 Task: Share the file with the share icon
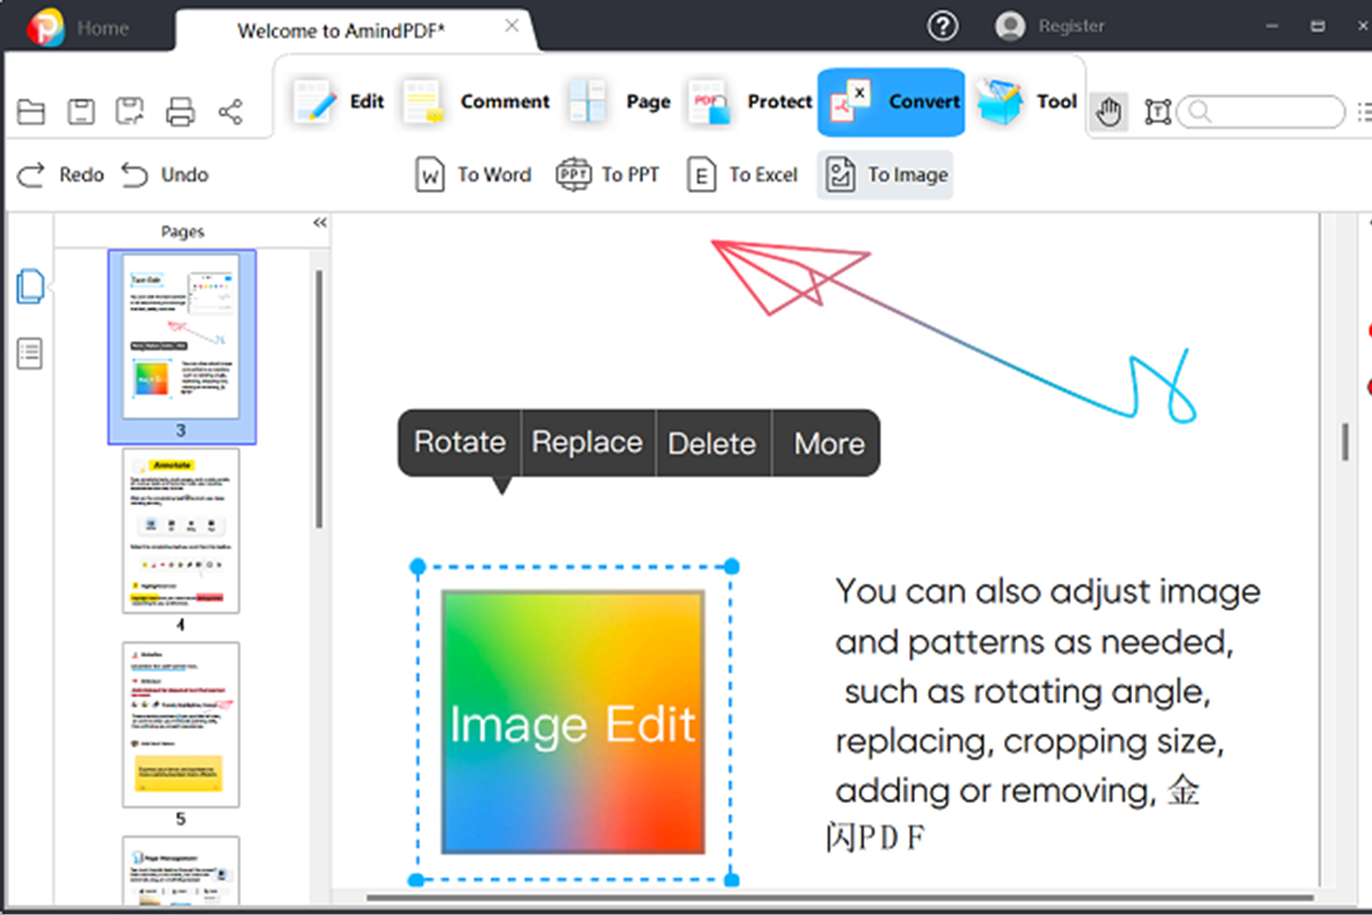click(229, 111)
